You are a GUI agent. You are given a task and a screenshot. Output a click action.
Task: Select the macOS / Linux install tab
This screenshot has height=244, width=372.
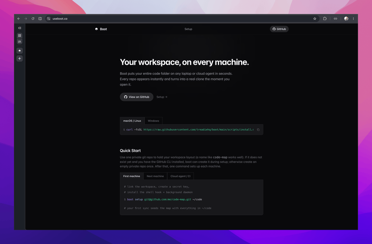coord(132,121)
